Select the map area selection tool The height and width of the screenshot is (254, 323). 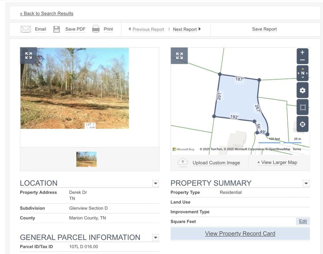(302, 107)
